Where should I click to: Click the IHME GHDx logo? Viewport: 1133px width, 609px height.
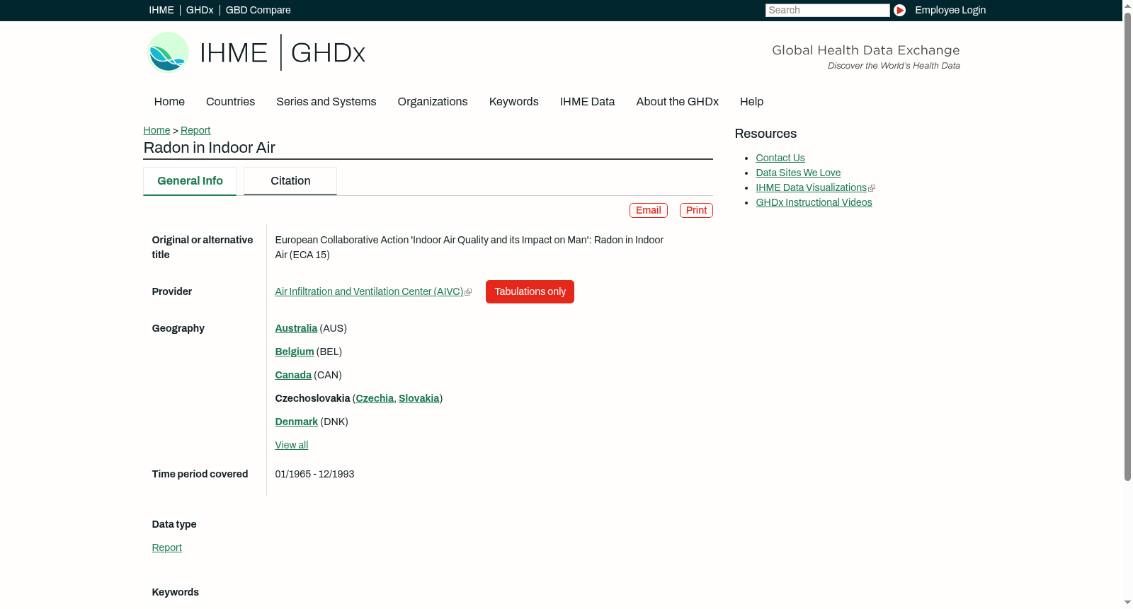click(x=256, y=52)
